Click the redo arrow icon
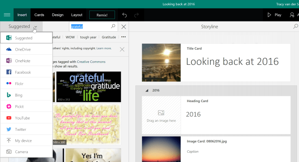 pyautogui.click(x=136, y=15)
